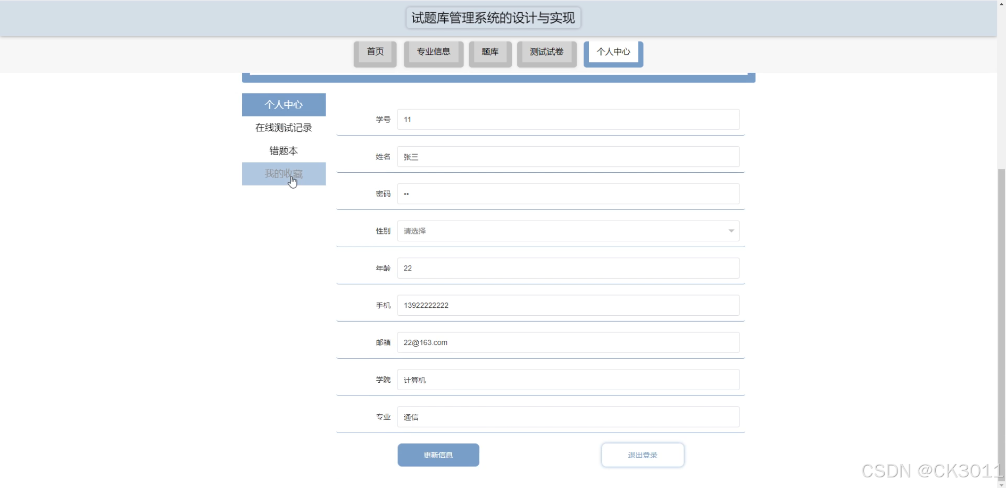
Task: Go to the 题库 section
Action: pyautogui.click(x=489, y=53)
